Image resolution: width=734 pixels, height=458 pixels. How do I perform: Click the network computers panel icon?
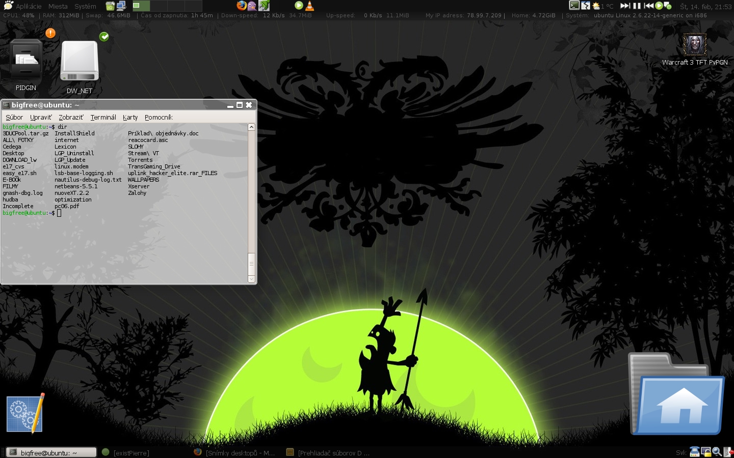click(121, 6)
